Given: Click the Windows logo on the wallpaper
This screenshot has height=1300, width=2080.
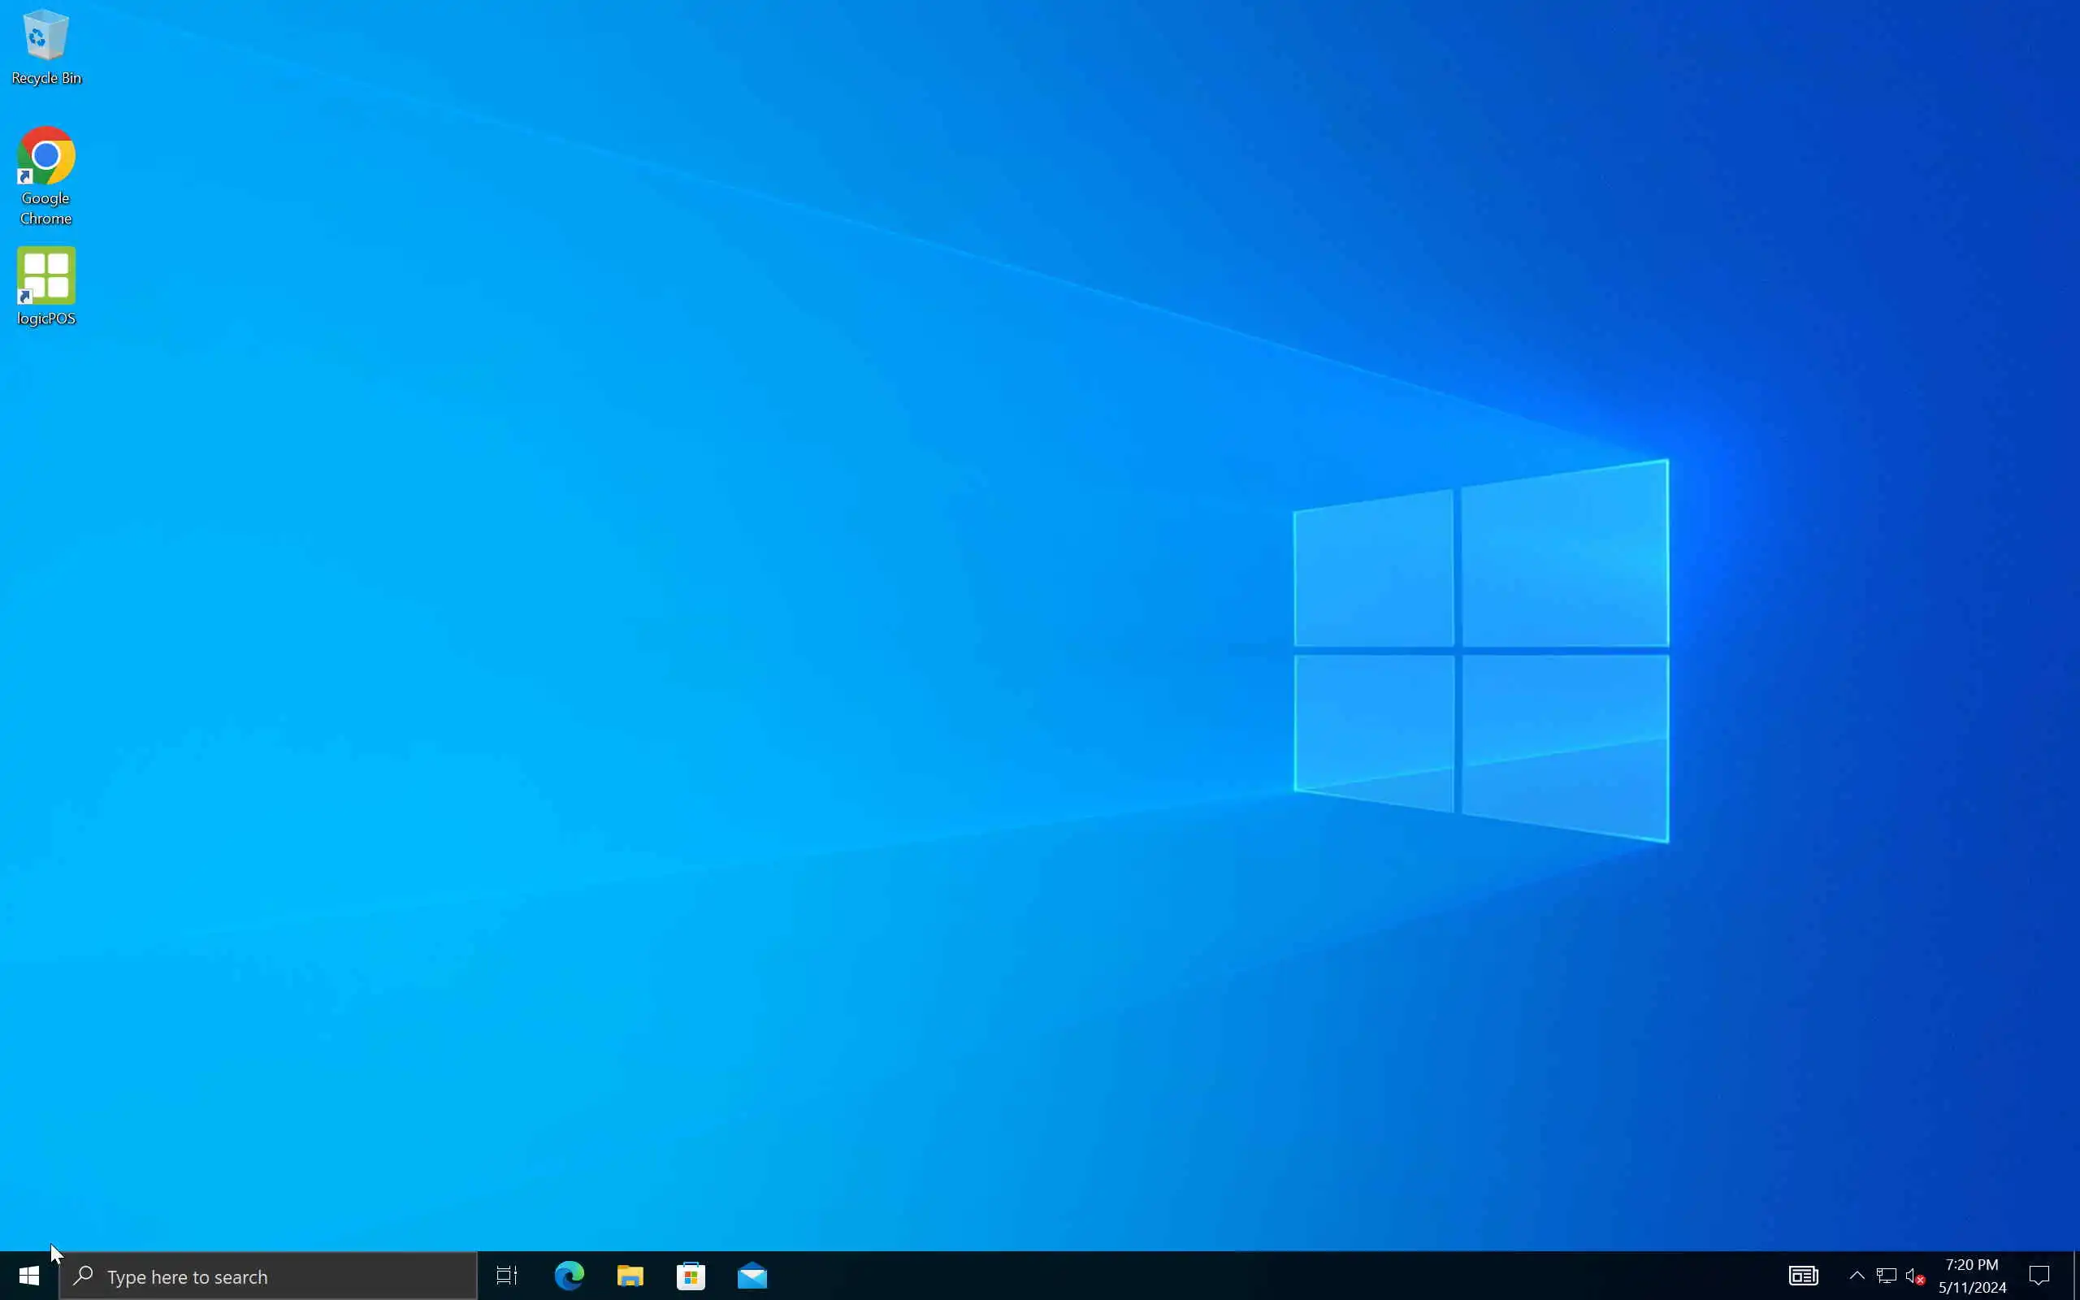Looking at the screenshot, I should click(1480, 651).
